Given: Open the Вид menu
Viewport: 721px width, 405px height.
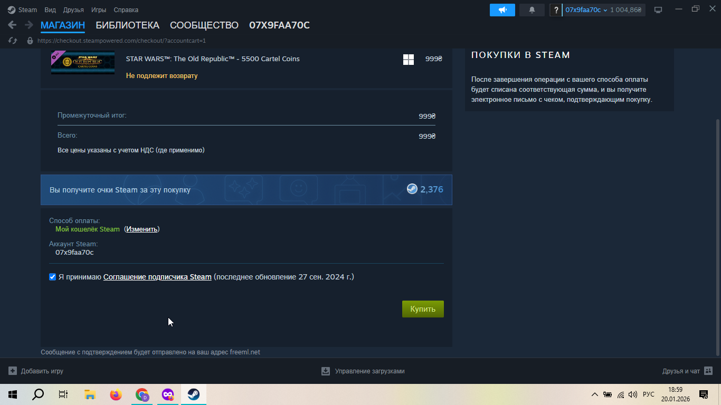Looking at the screenshot, I should tap(50, 9).
